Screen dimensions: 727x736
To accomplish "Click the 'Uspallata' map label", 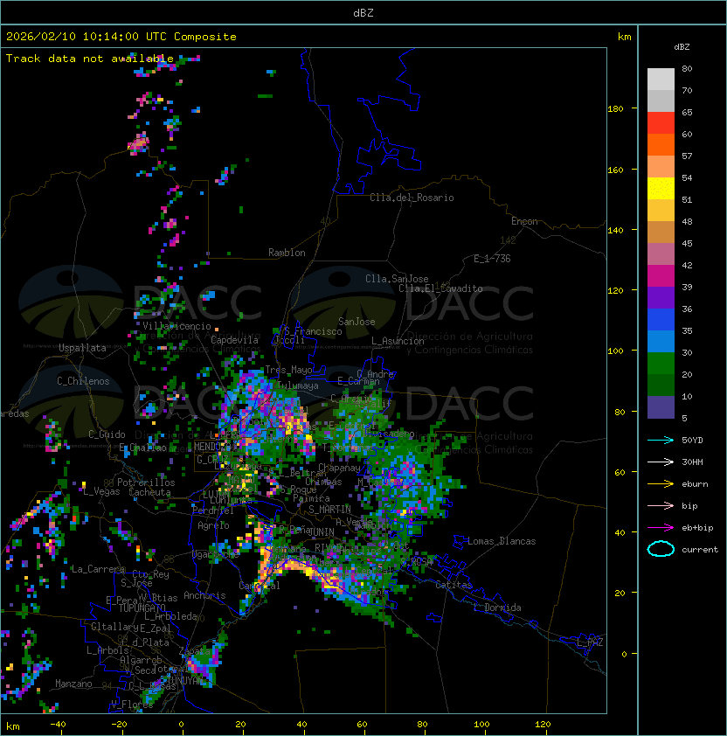I will pos(83,348).
